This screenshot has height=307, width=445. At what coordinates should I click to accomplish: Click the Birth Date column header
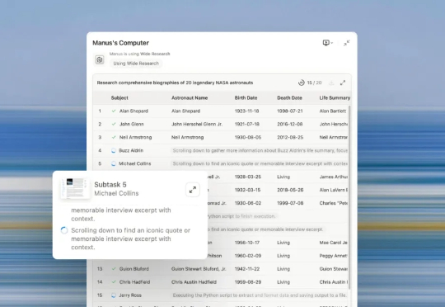pos(246,97)
